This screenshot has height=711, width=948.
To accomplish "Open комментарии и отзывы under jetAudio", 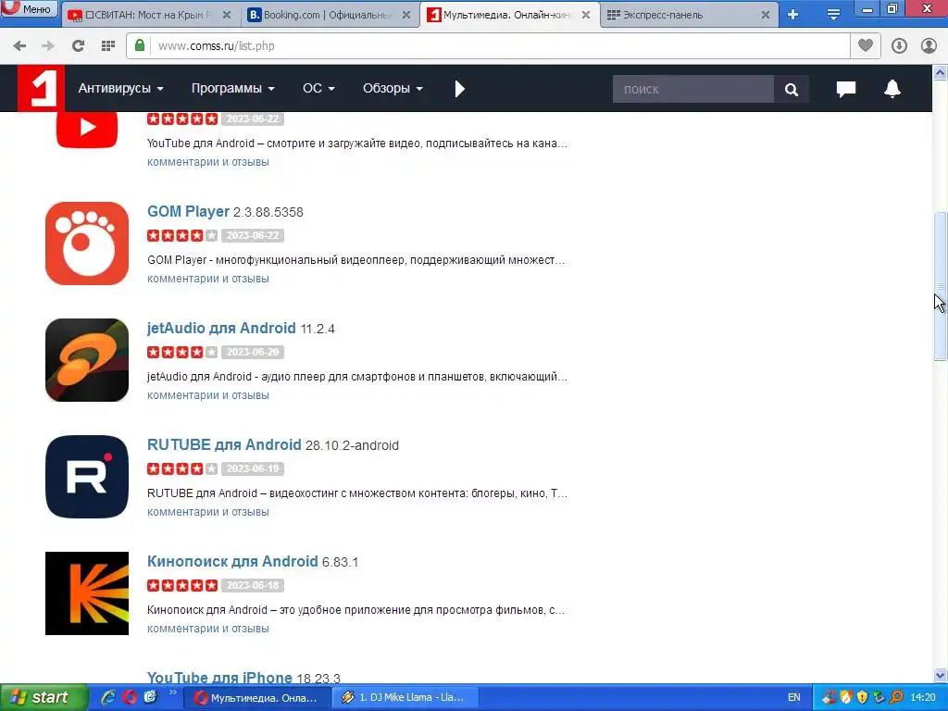I will (208, 395).
